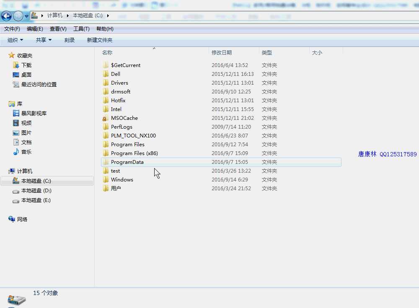Select the PLM_TOOL_NX100 folder name
Viewport: 419px width, 308px height.
[x=133, y=135]
